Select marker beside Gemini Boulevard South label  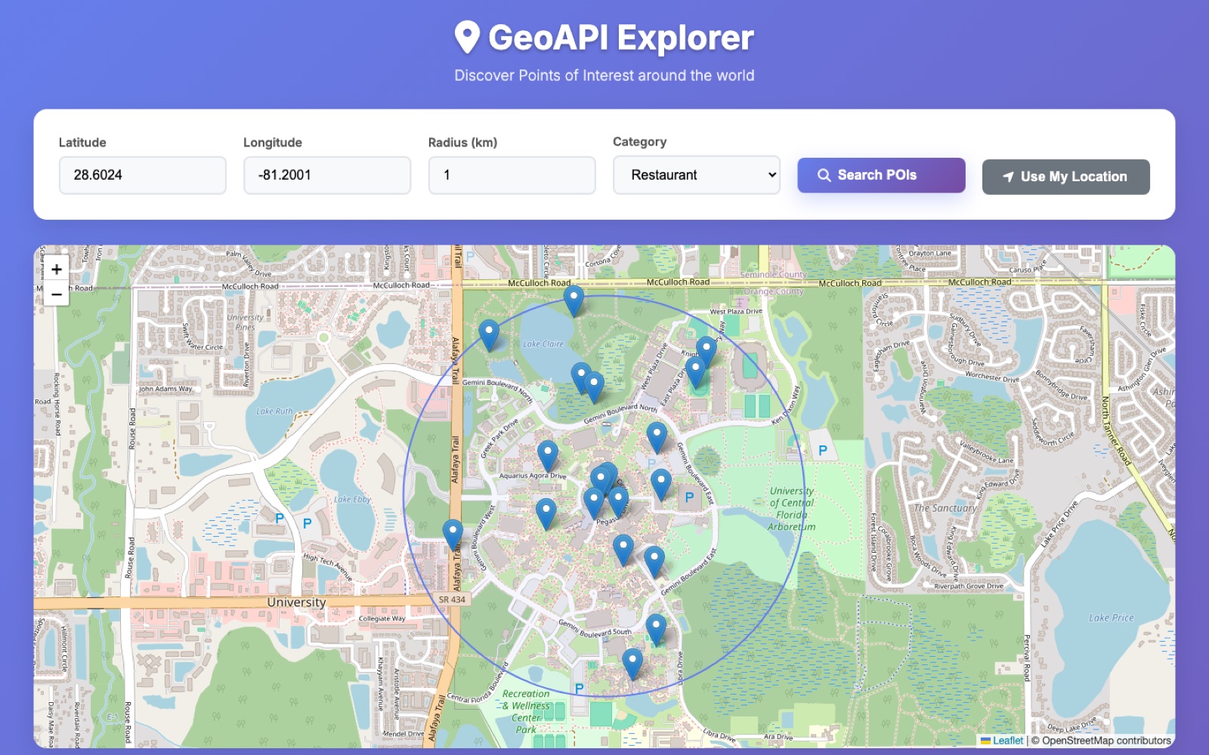(x=656, y=630)
